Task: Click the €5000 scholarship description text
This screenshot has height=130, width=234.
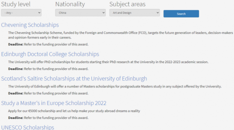Action: (74, 111)
